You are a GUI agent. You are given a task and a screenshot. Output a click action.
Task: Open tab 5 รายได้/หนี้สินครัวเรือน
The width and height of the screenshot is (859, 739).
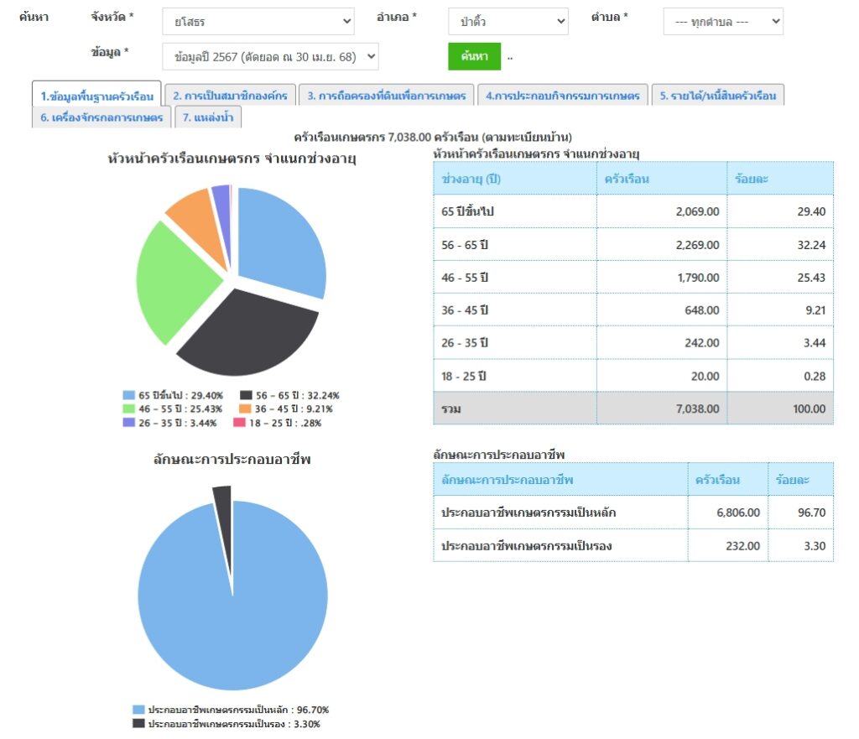click(717, 96)
